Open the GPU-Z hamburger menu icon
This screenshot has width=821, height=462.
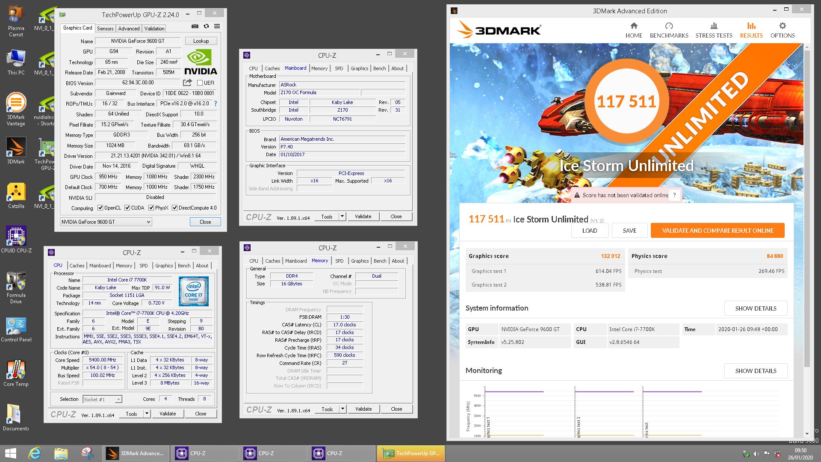coord(217,26)
